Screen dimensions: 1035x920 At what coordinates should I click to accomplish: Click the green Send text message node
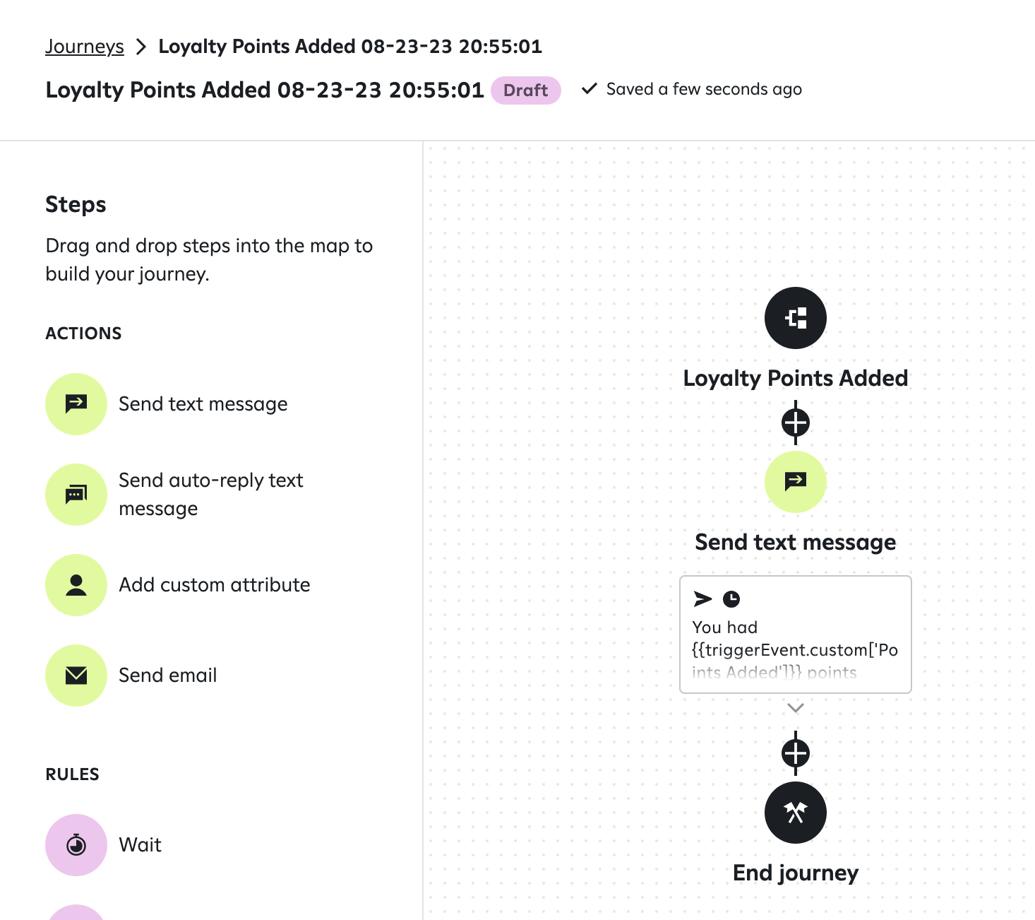[796, 482]
